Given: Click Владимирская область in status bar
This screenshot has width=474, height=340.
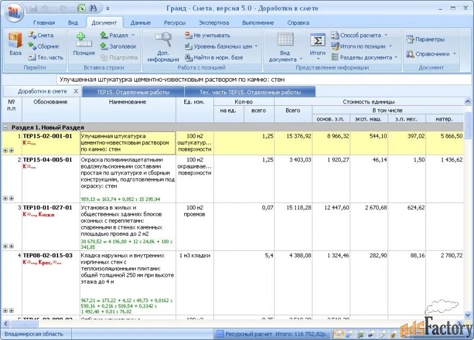Looking at the screenshot, I should (x=34, y=334).
